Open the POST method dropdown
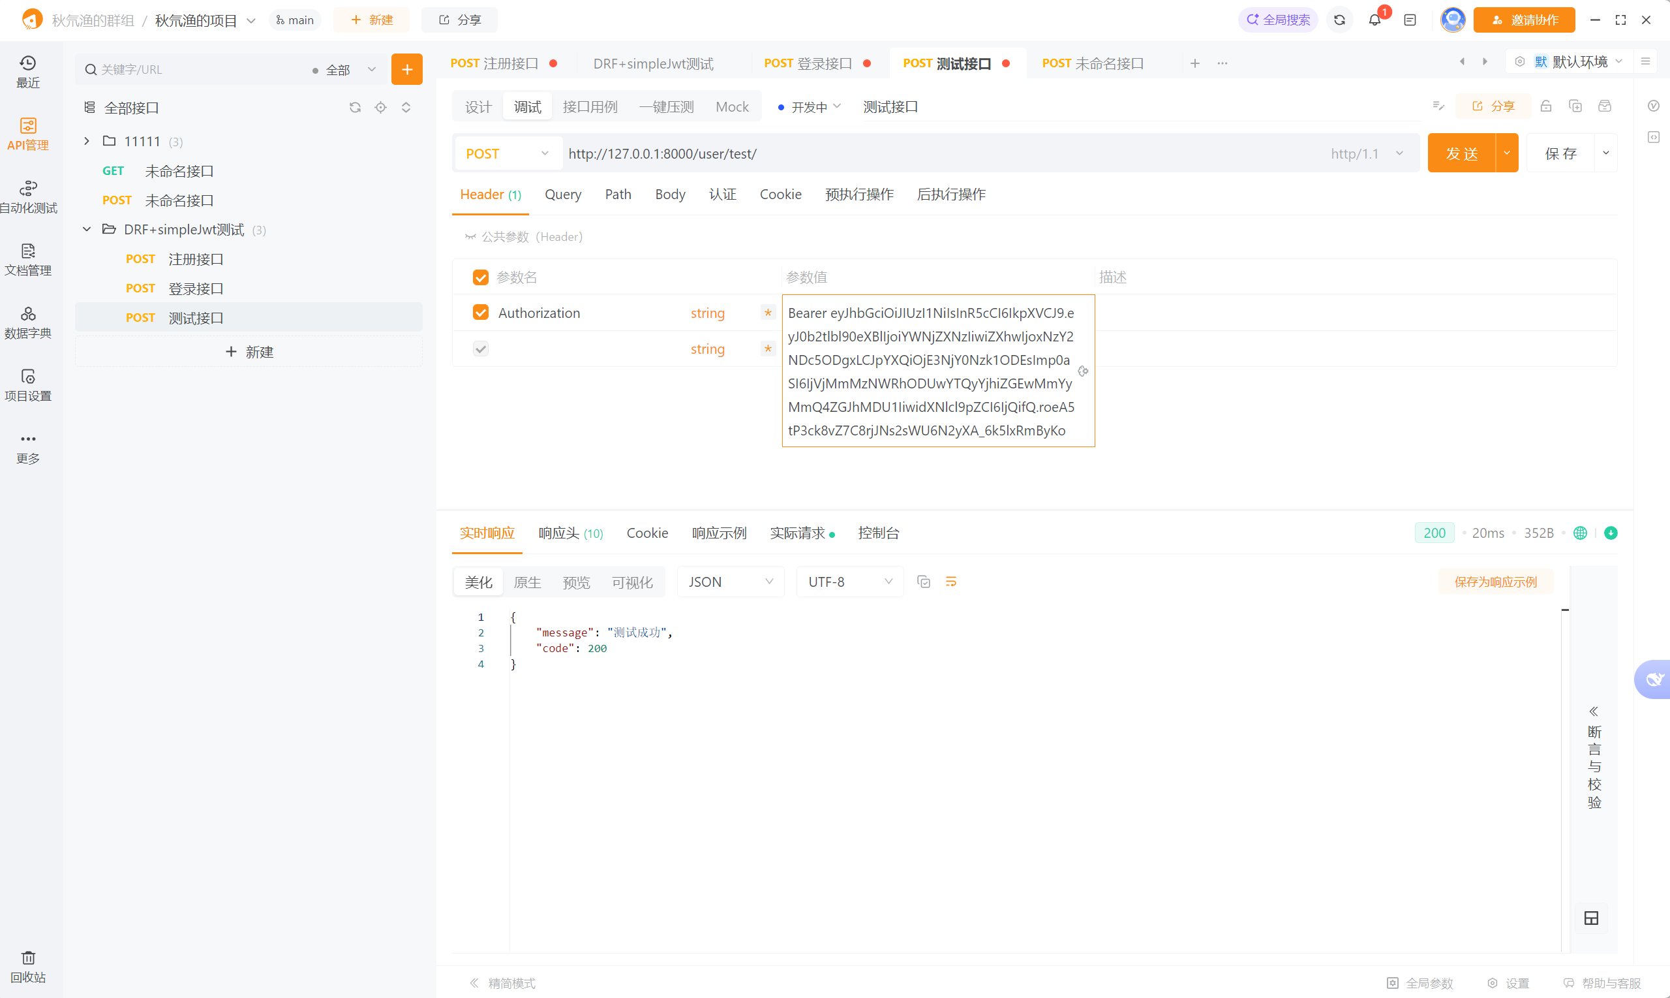This screenshot has width=1670, height=998. tap(508, 153)
